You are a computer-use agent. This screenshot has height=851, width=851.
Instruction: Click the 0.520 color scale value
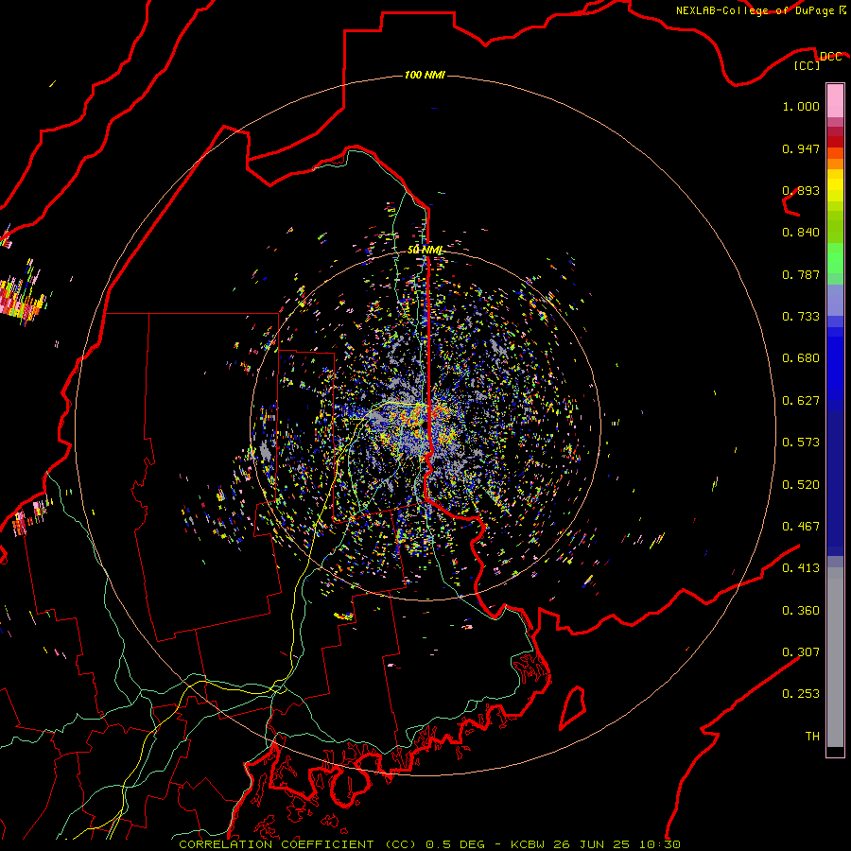pyautogui.click(x=801, y=485)
